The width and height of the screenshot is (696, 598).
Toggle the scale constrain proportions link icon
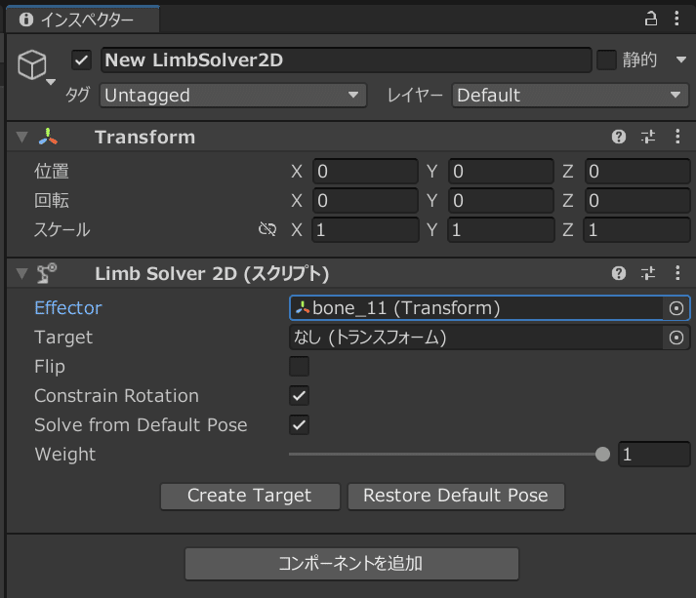click(x=267, y=229)
